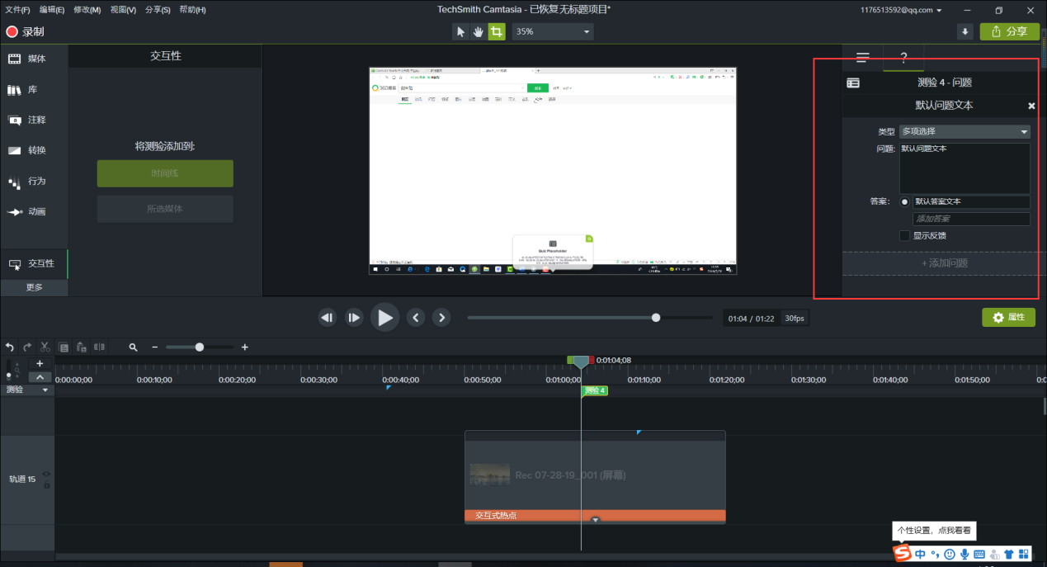Open the account 1176513592@qq.com dropdown
1047x567 pixels.
(x=901, y=10)
